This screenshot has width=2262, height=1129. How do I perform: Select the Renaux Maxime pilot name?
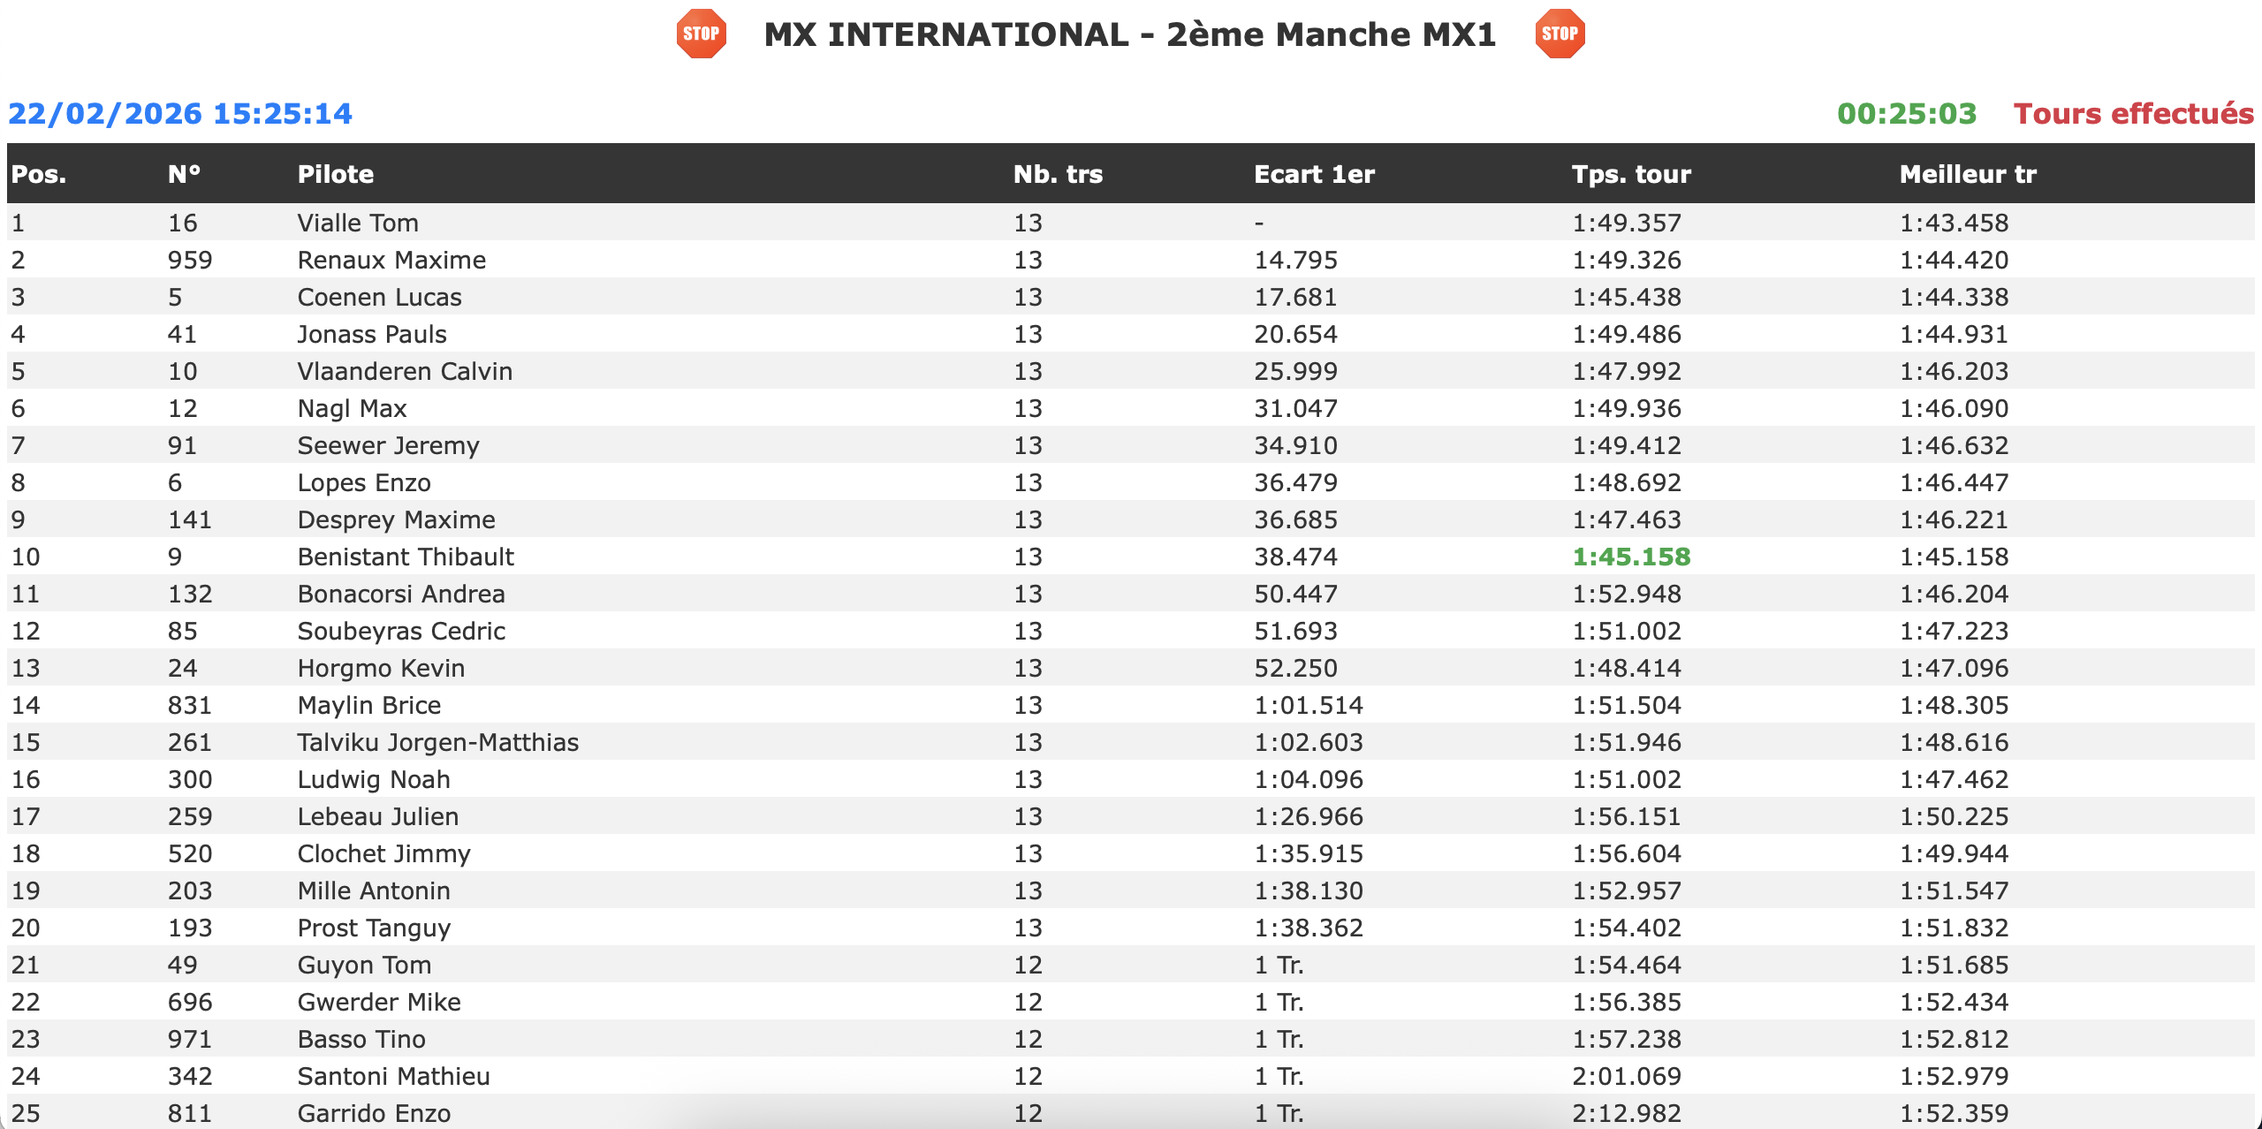[x=391, y=260]
